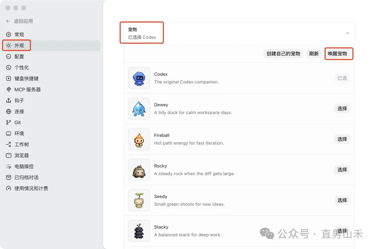Choose Dewey with its 选择 button
This screenshot has width=375, height=249.
[342, 109]
